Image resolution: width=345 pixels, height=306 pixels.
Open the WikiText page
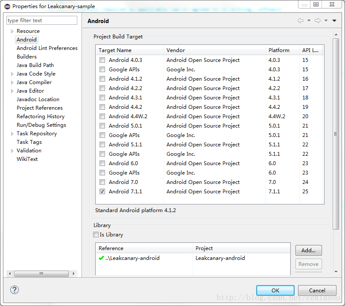[27, 159]
